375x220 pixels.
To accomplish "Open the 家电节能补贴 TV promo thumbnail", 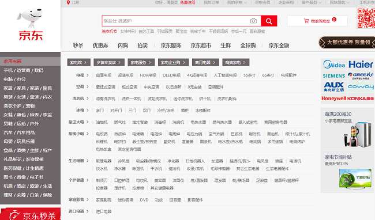I will [x=355, y=178].
